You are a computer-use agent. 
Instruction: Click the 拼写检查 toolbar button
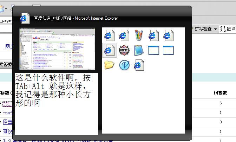coord(203,28)
